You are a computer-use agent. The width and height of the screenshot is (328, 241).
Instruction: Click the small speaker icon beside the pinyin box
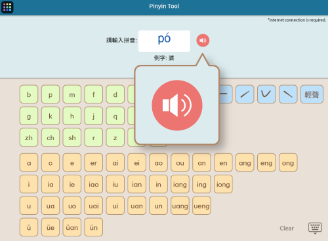point(203,41)
